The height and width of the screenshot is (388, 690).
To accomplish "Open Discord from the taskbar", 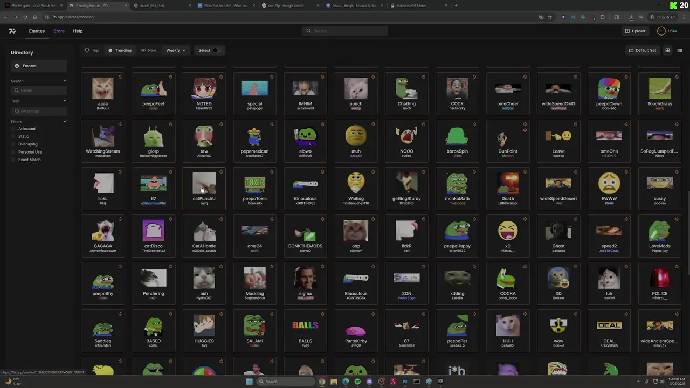I will [x=369, y=382].
